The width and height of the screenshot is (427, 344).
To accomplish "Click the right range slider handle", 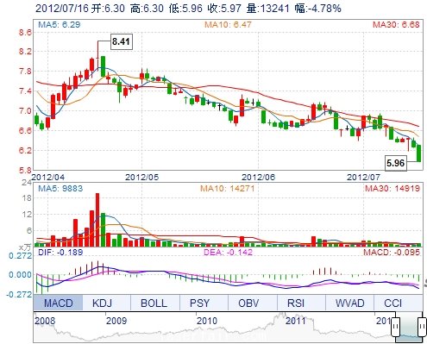I will pos(423,327).
